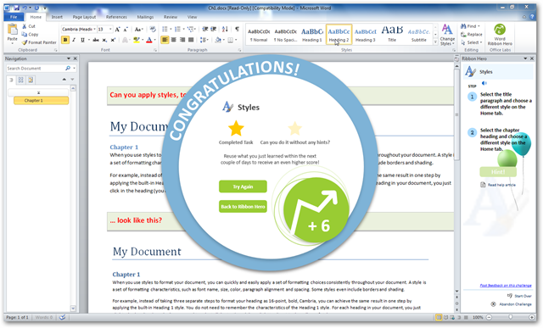This screenshot has height=328, width=543.
Task: Click the audio speaker icon beside Step
Action: coord(484,83)
